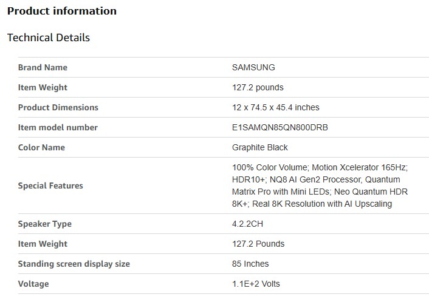Viewport: 429px width, 297px height.
Task: Select the 12 x 74.5 x 45.4 inches value
Action: [275, 107]
